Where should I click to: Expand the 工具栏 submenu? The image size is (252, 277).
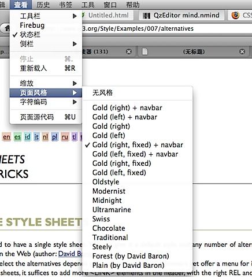coord(46,16)
